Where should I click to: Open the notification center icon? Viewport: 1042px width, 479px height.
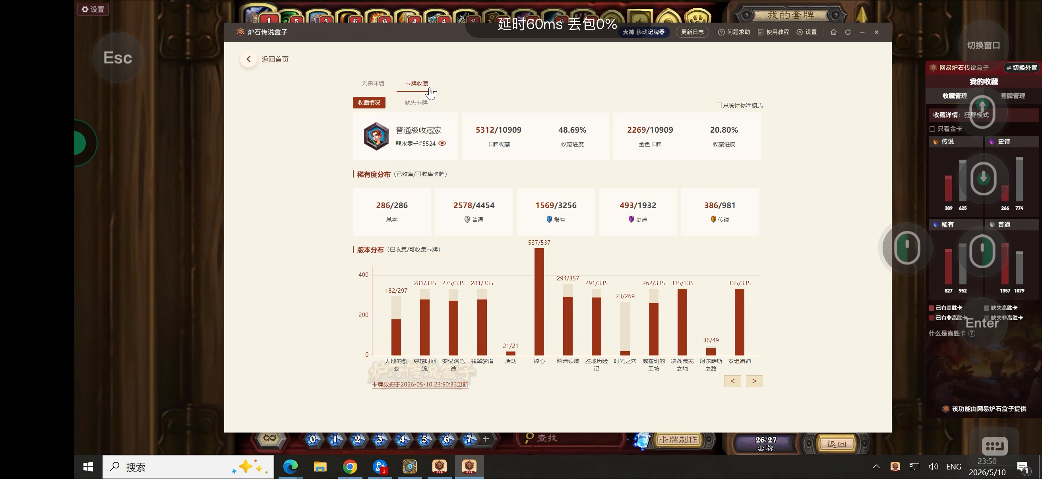click(x=1023, y=467)
